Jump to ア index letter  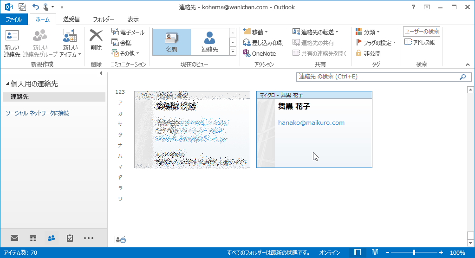click(120, 103)
